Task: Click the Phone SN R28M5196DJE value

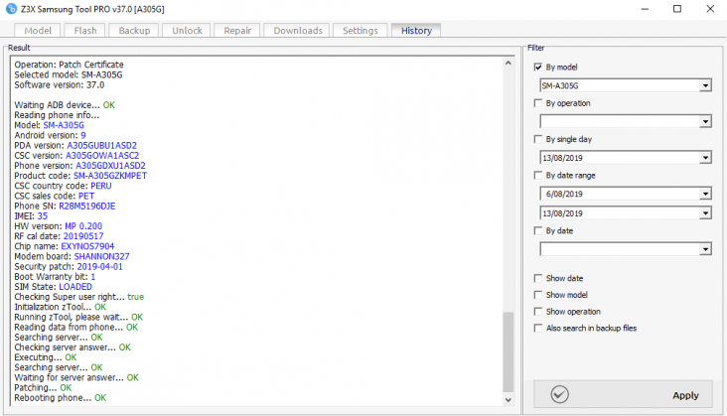Action: coord(87,207)
